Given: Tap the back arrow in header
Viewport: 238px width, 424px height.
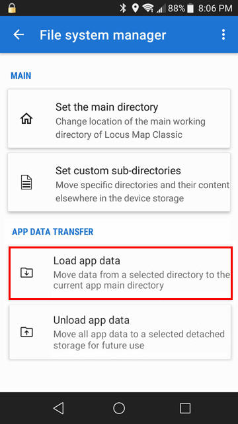Looking at the screenshot, I should click(19, 34).
